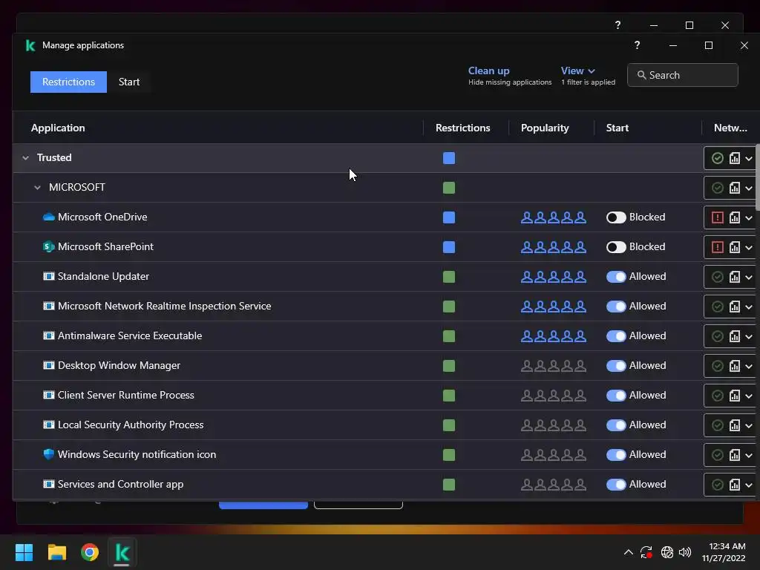Switch to the Start tab
Viewport: 760px width, 570px height.
pyautogui.click(x=129, y=82)
